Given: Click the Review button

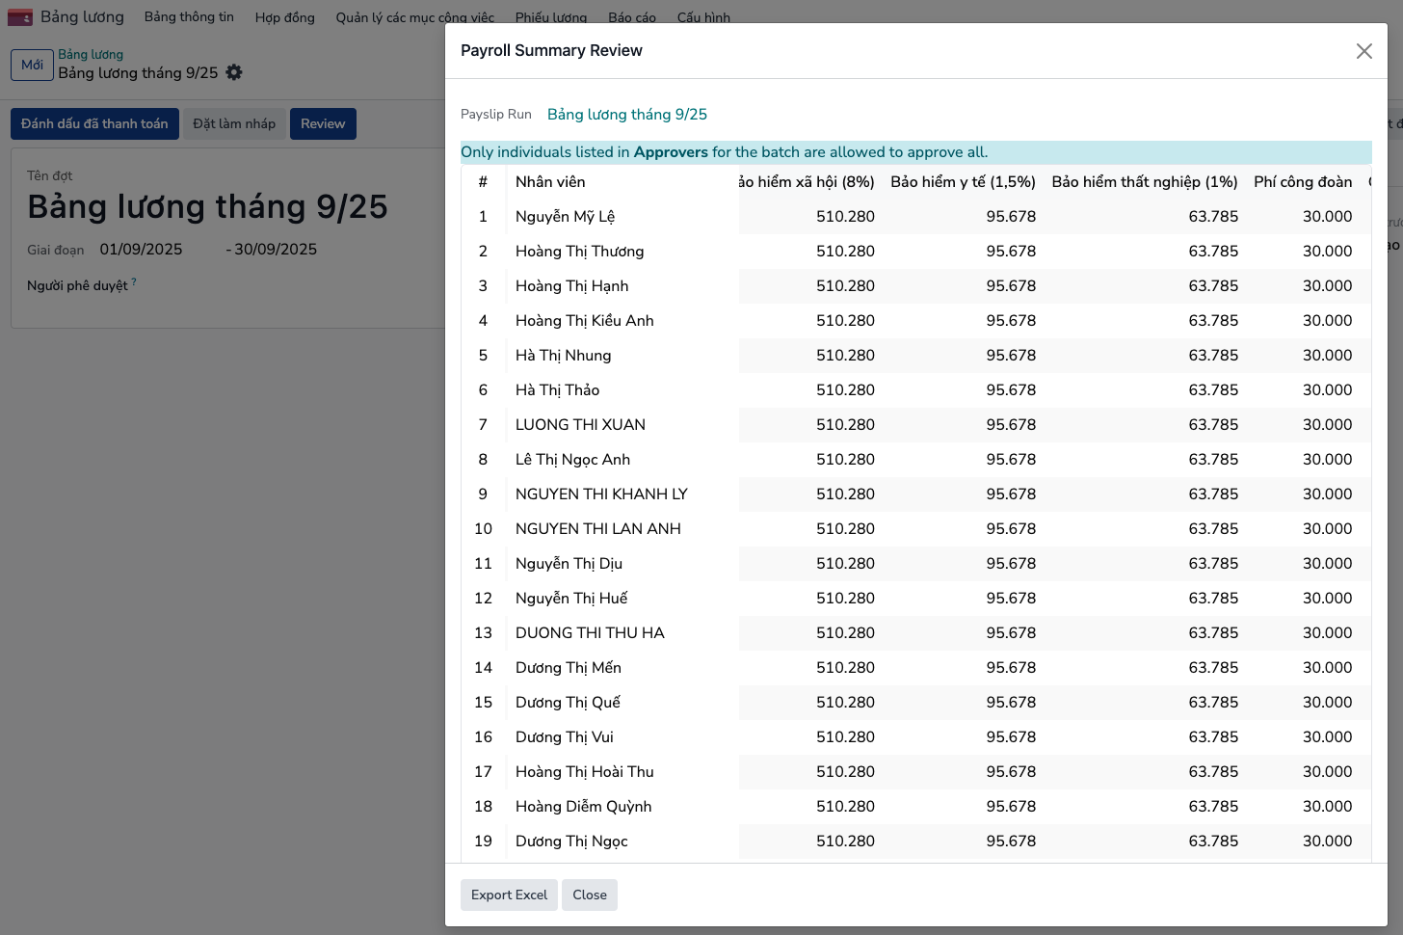Looking at the screenshot, I should (x=323, y=123).
